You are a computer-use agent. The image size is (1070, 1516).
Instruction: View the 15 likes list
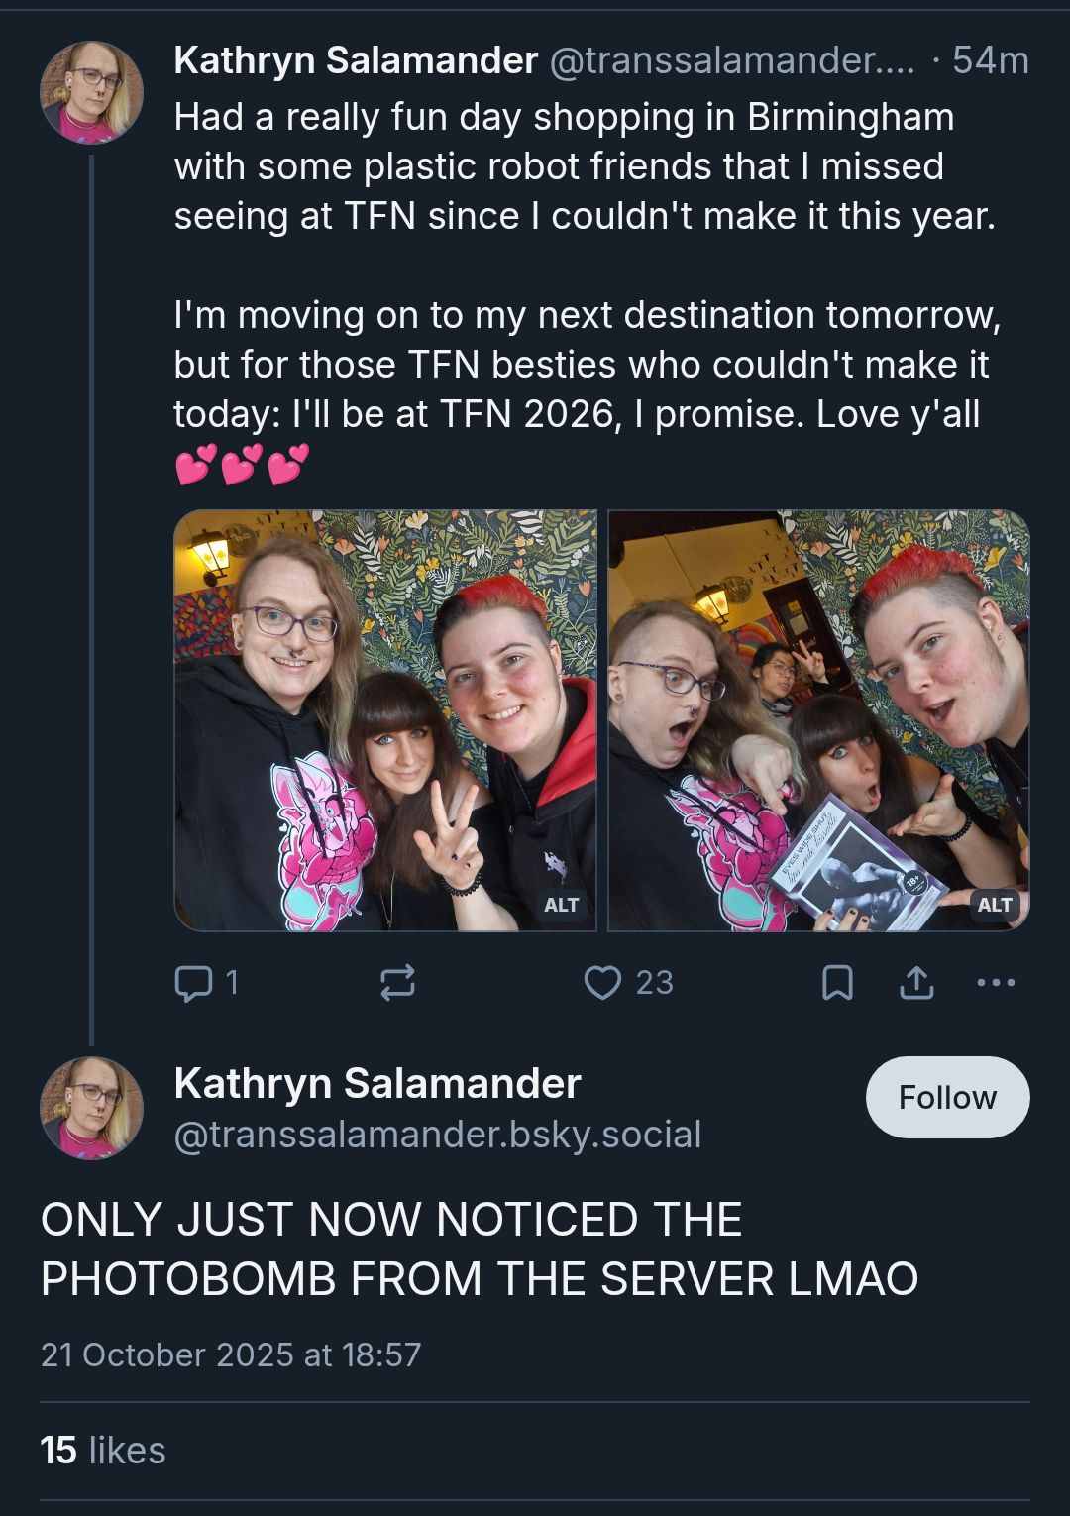pos(103,1451)
